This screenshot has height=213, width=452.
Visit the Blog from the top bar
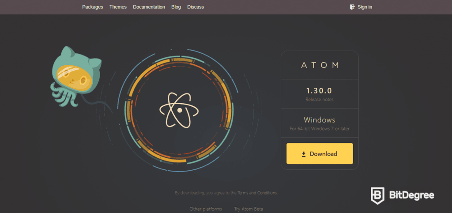(176, 7)
